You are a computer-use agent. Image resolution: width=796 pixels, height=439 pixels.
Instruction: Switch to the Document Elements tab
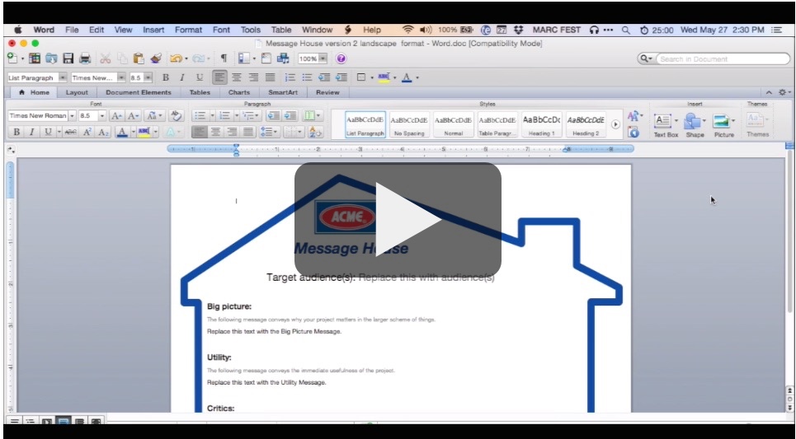coord(138,92)
